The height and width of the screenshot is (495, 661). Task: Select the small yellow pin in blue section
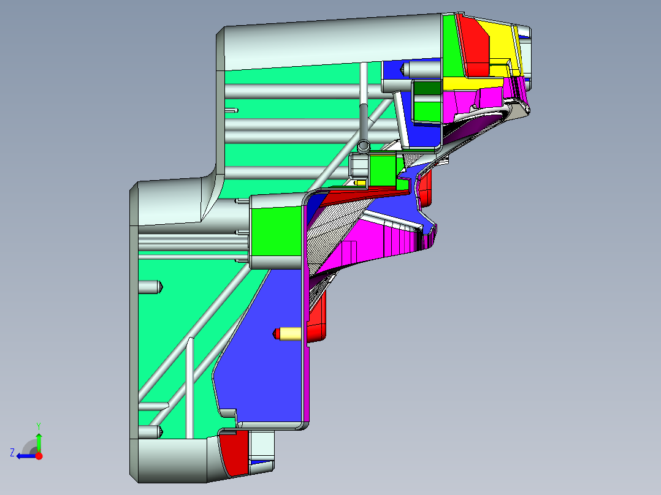point(290,334)
